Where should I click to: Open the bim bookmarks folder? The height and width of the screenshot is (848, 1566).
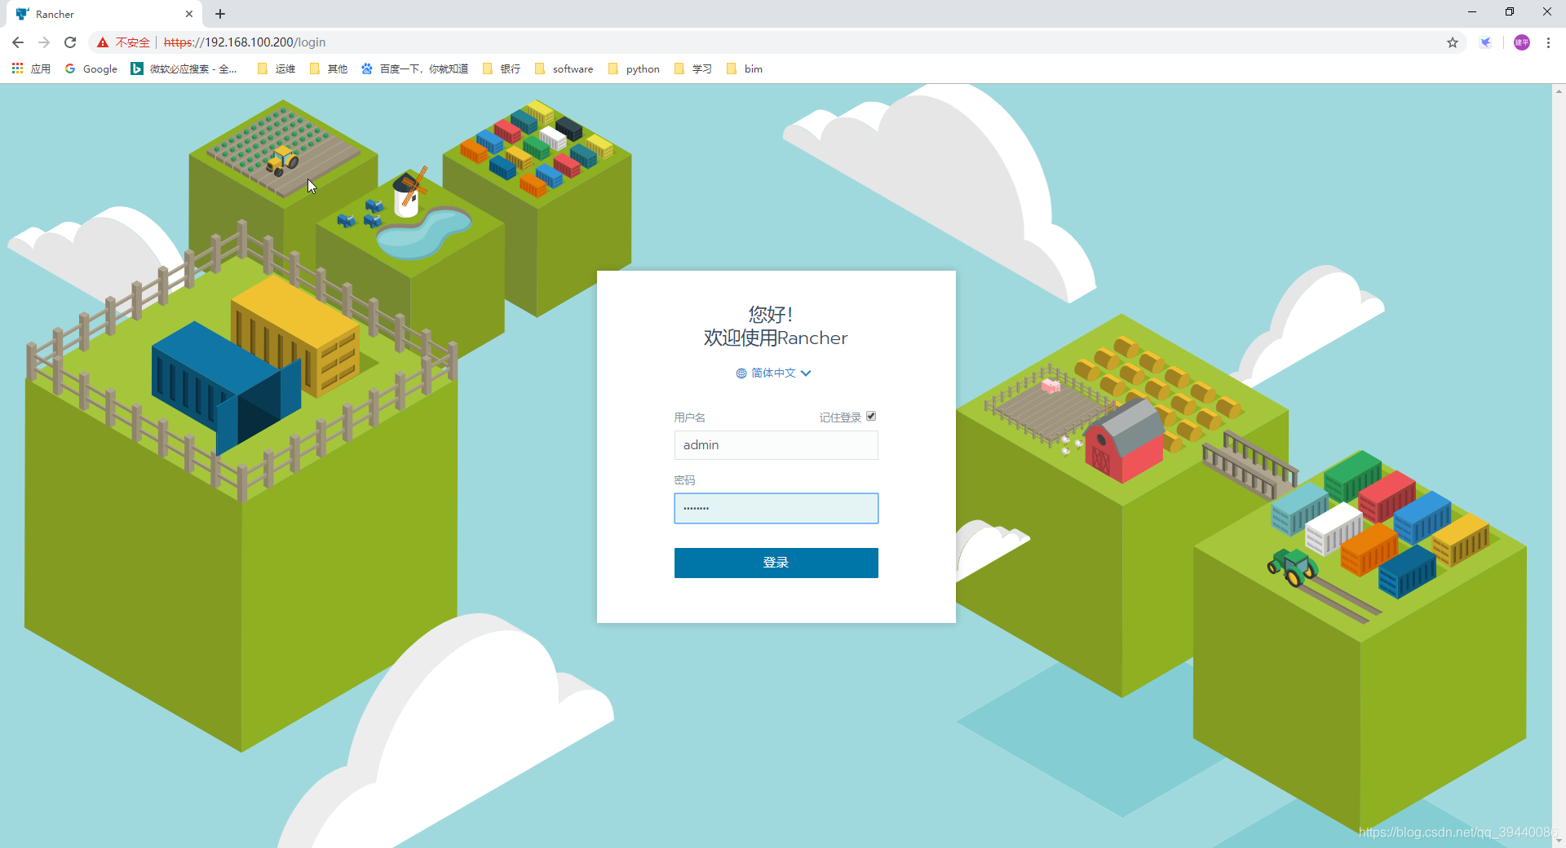[x=744, y=68]
